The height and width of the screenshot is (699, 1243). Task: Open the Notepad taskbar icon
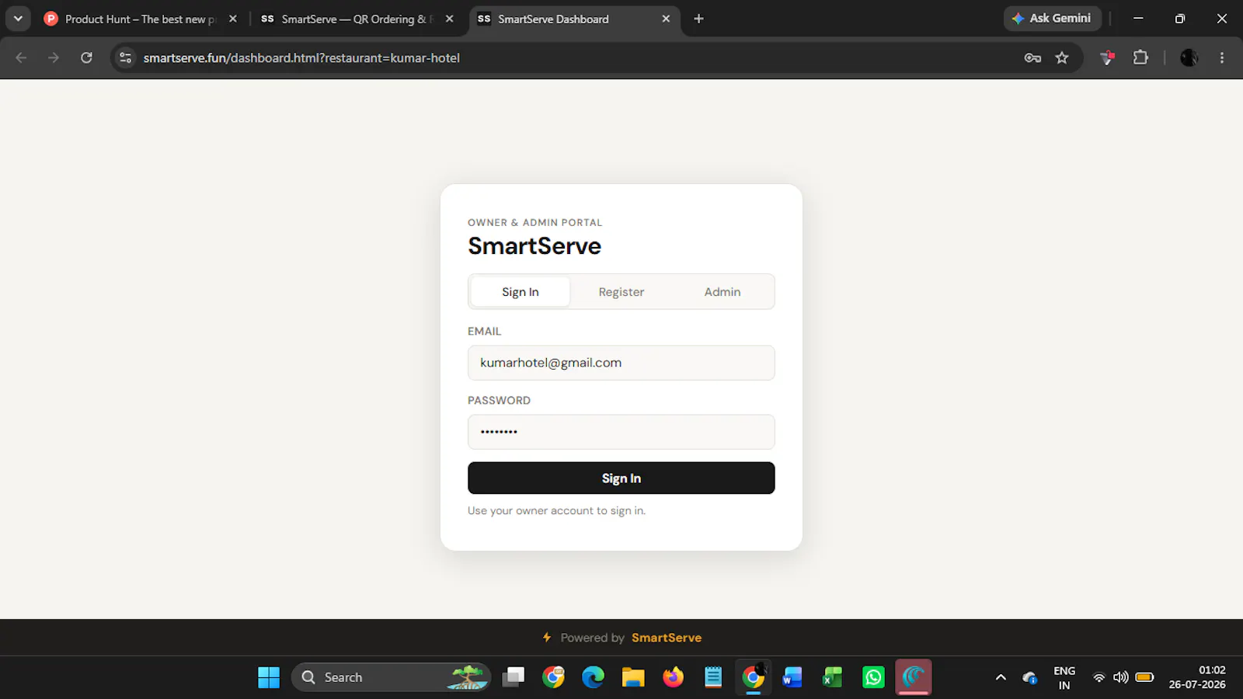point(713,677)
